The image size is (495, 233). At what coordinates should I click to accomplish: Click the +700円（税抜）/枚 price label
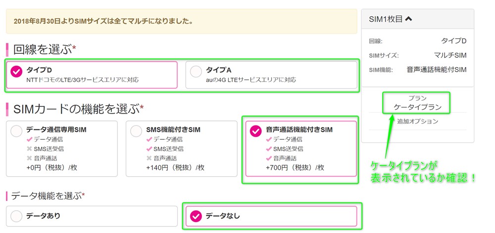(295, 167)
